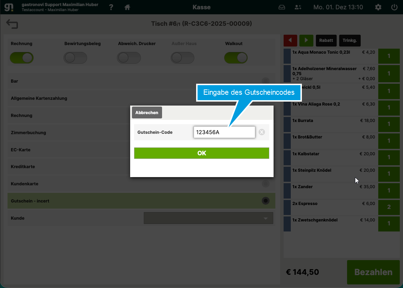
Task: Switch user via people icon
Action: pyautogui.click(x=298, y=7)
